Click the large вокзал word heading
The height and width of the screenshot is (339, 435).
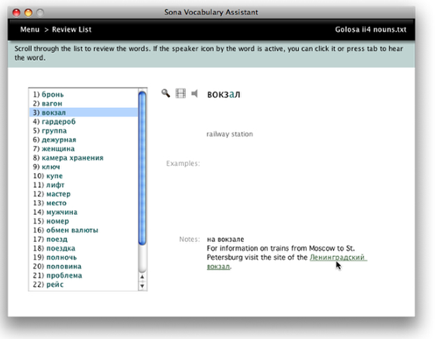224,95
